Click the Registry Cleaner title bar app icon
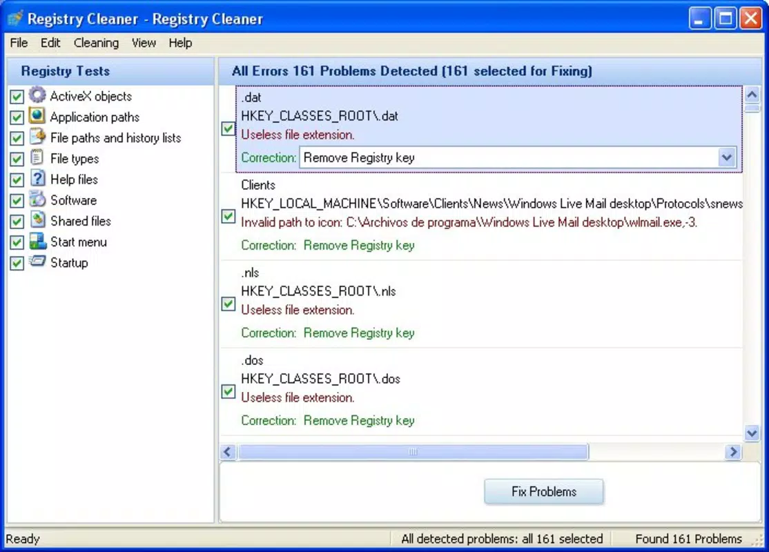 [x=15, y=19]
